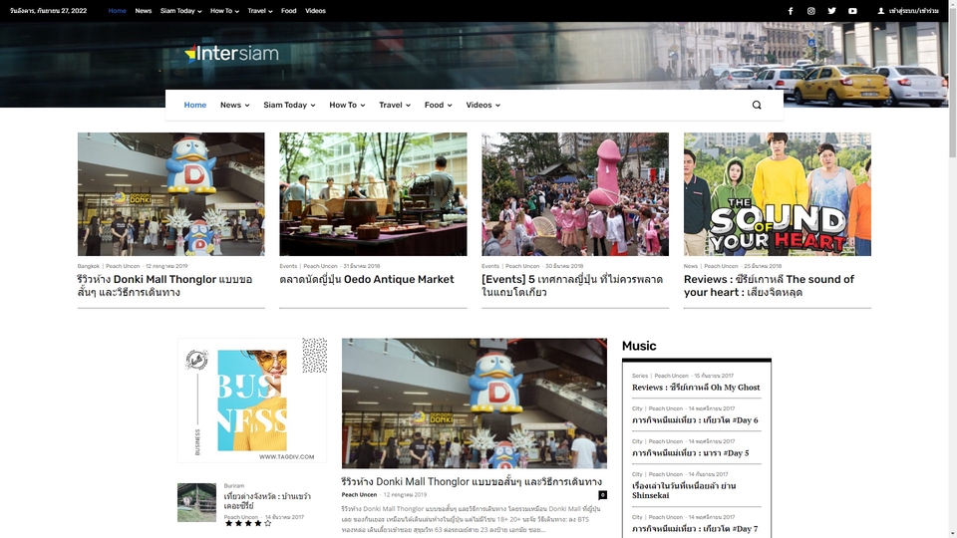
Task: Open the Facebook social icon
Action: coord(791,11)
